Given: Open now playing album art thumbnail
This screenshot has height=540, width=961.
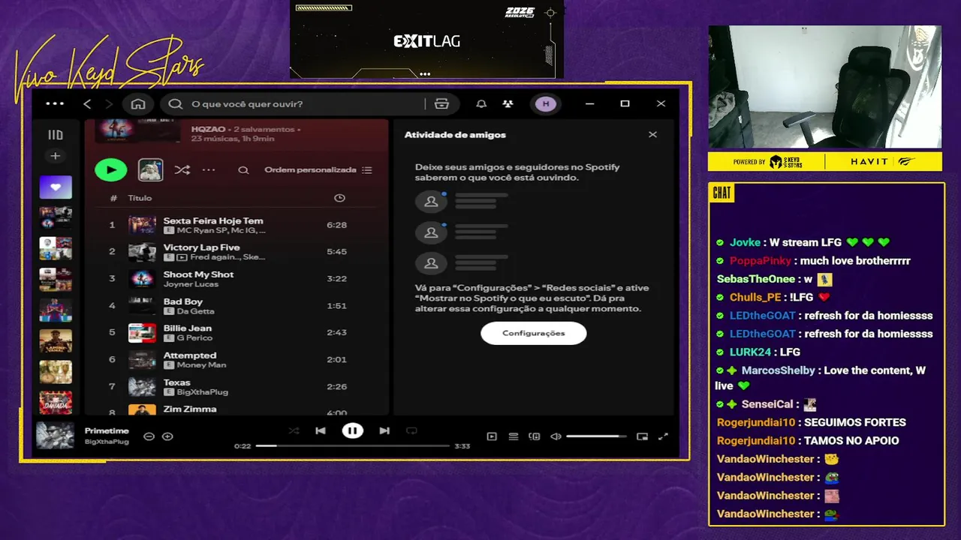Looking at the screenshot, I should pyautogui.click(x=56, y=436).
